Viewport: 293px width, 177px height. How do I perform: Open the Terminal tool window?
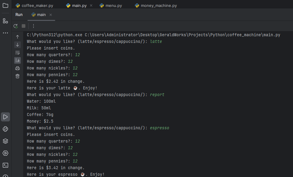click(5, 165)
